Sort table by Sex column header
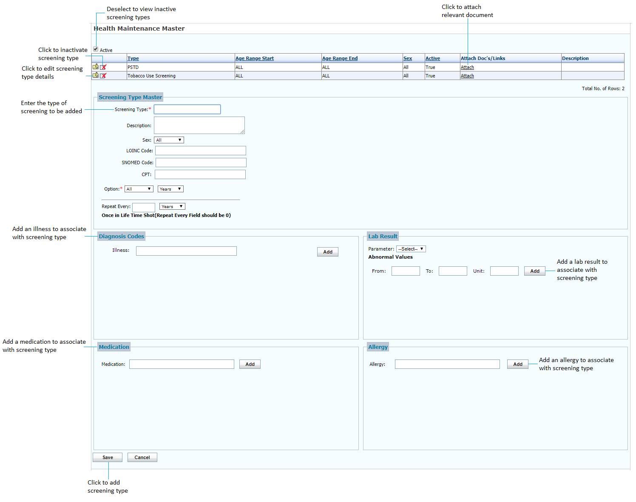The width and height of the screenshot is (636, 502). click(408, 58)
